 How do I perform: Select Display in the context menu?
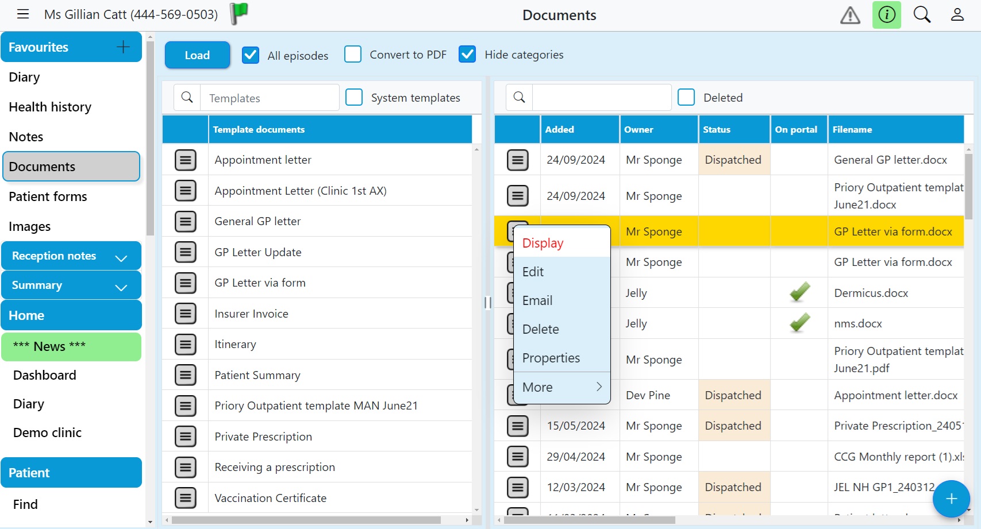pyautogui.click(x=562, y=243)
